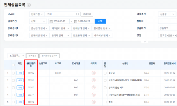Click the 상품태그 input field
This screenshot has width=177, height=106.
pyautogui.click(x=168, y=28)
